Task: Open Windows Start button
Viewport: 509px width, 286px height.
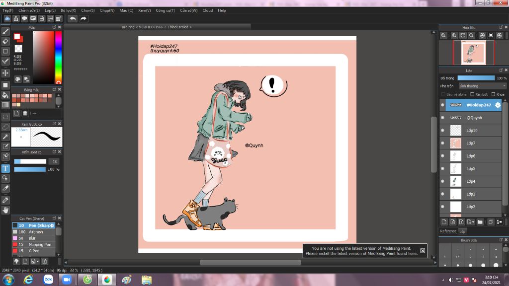Action: [x=8, y=280]
